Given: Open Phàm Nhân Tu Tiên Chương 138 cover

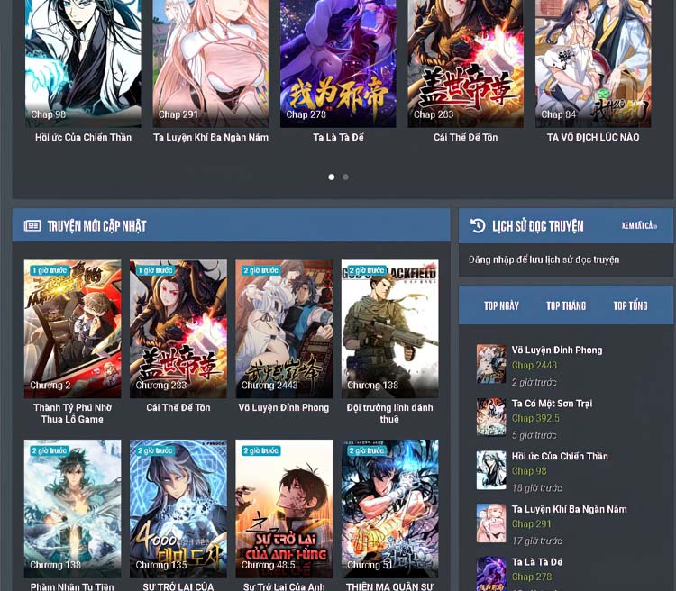Looking at the screenshot, I should click(72, 509).
